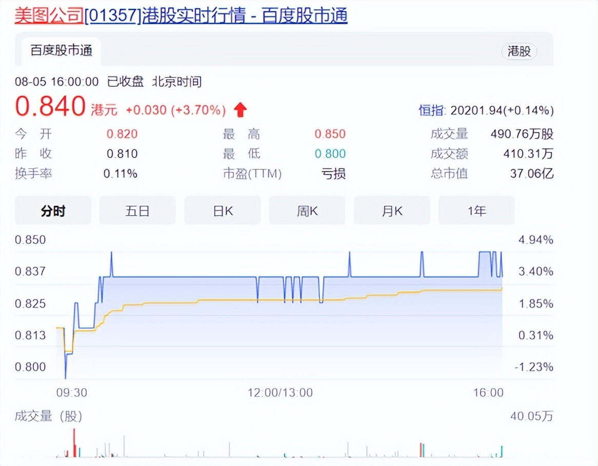Click the timestamp 08-05 16:00:00

57,82
